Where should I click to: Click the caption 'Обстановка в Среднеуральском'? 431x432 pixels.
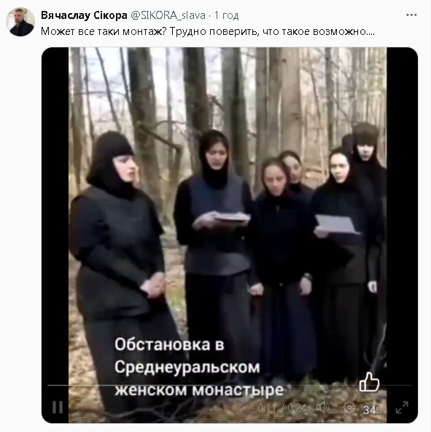[187, 356]
